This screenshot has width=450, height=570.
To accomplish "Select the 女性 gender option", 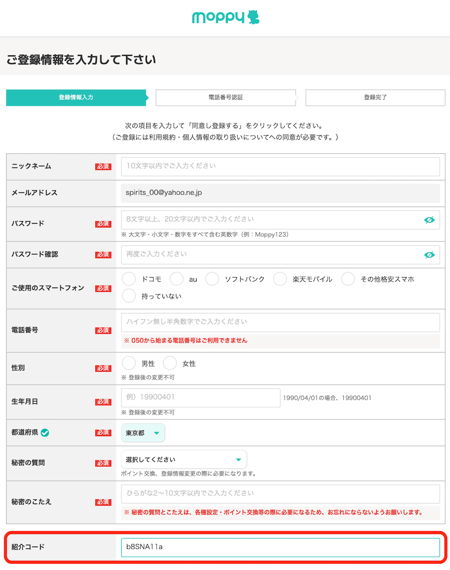I will pyautogui.click(x=170, y=363).
